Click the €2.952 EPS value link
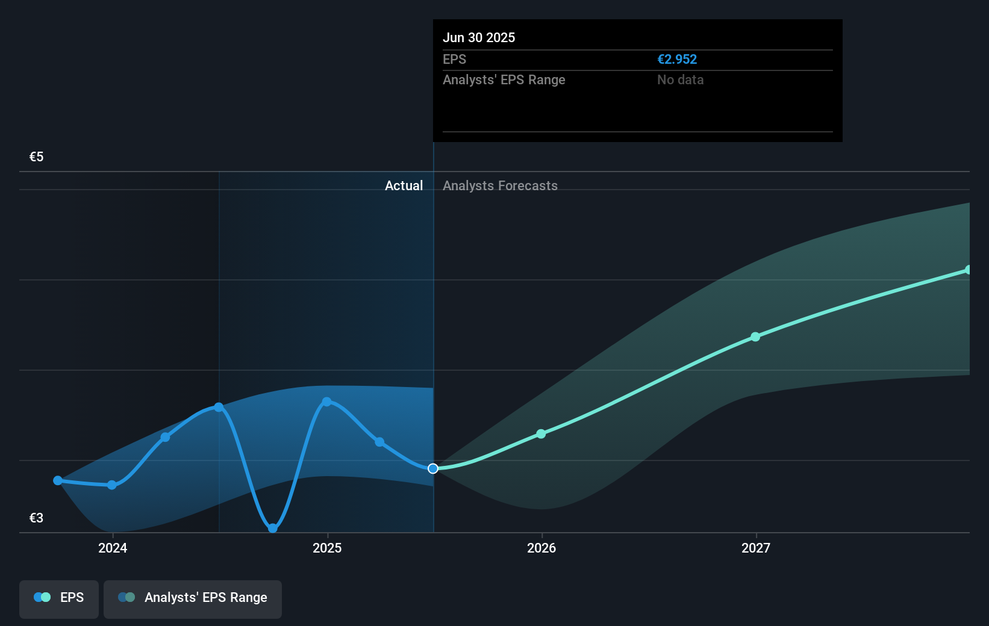 pos(677,59)
